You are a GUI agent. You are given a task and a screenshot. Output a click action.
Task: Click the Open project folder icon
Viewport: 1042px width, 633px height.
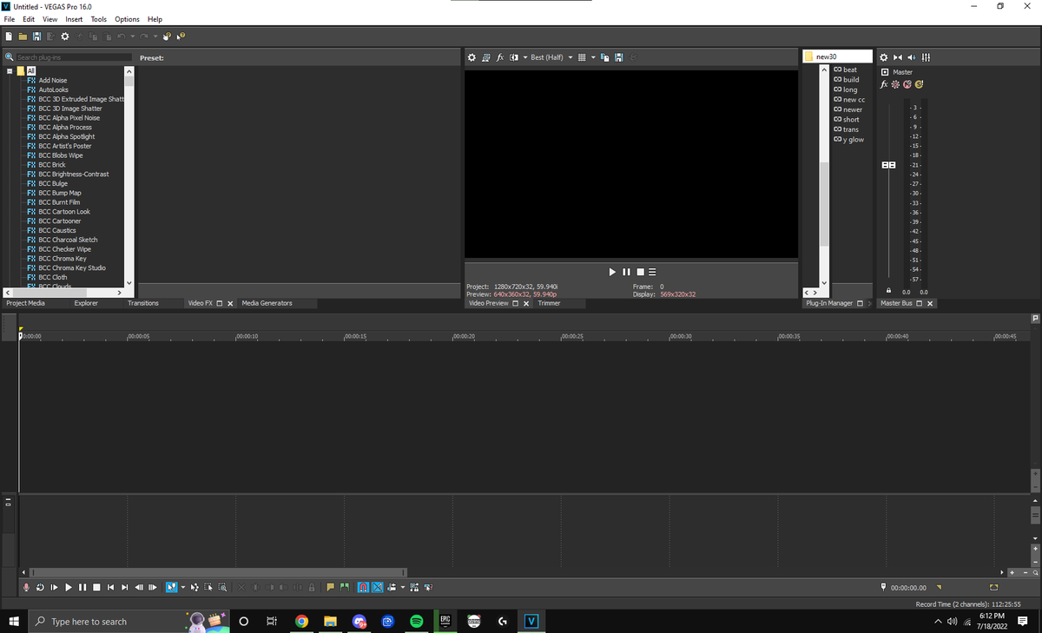(23, 36)
